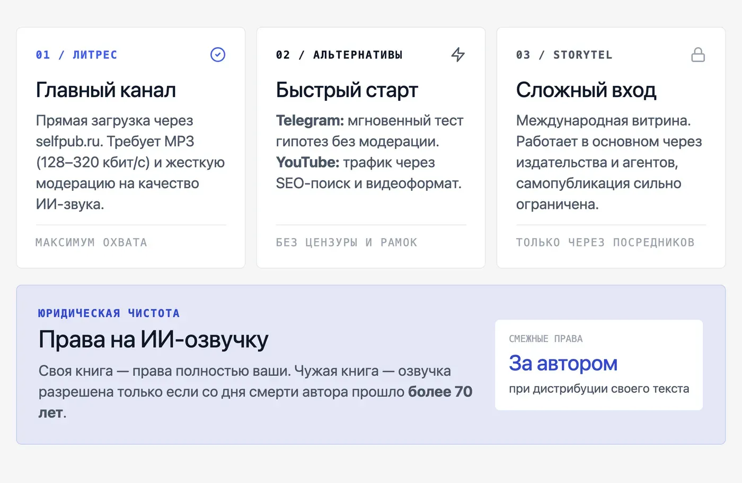This screenshot has height=483, width=742.
Task: Click the 'Права на ИИ-озвучку' heading
Action: pos(153,339)
